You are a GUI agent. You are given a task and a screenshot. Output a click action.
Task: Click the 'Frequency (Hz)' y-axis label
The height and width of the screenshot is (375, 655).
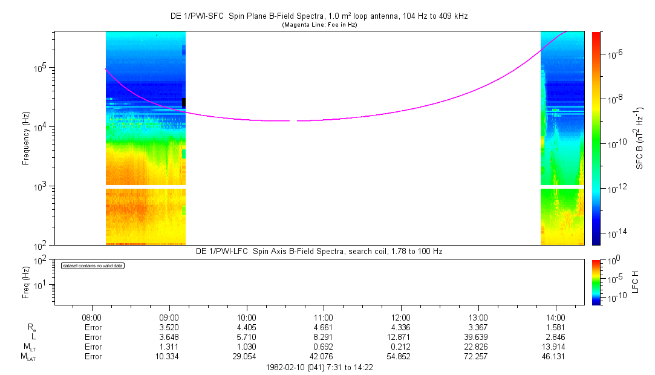pos(27,138)
